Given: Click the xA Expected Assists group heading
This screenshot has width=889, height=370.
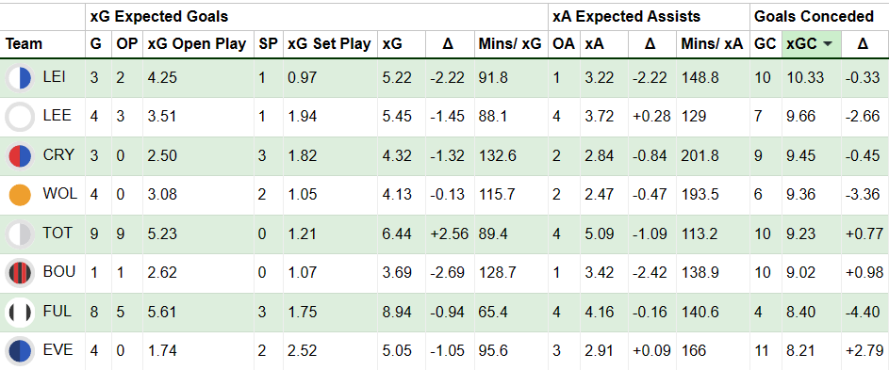Looking at the screenshot, I should click(627, 16).
